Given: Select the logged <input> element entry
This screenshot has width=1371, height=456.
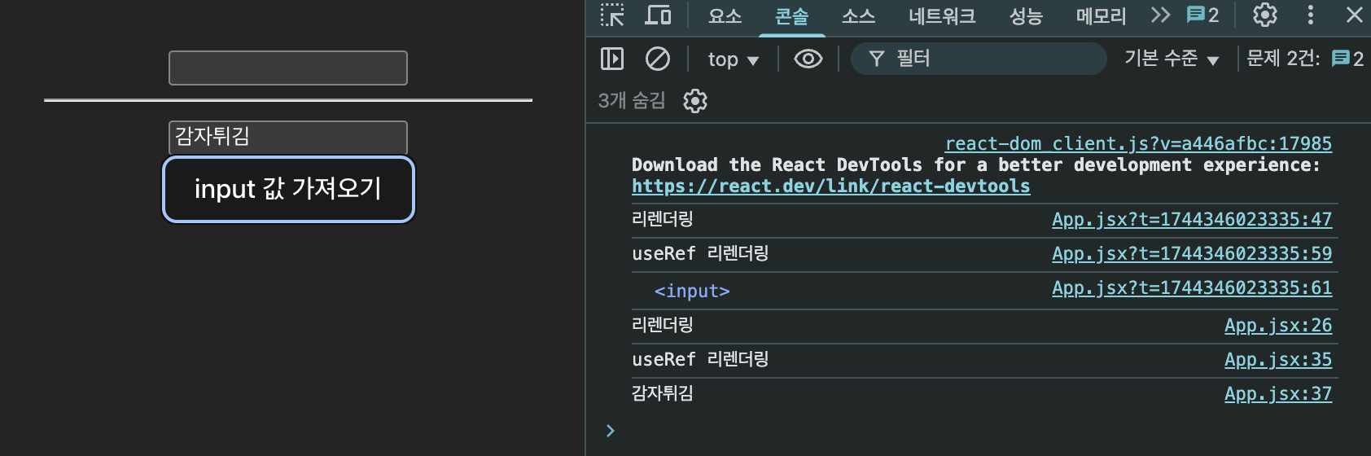Looking at the screenshot, I should [x=692, y=292].
